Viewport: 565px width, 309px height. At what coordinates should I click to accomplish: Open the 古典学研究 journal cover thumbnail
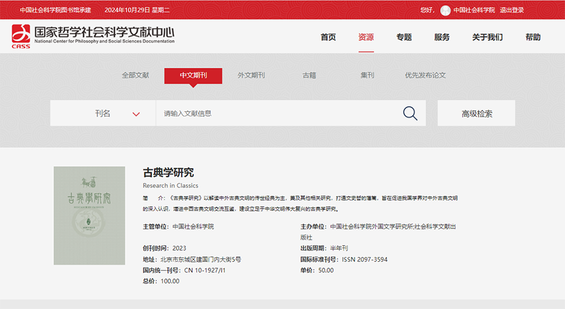[x=89, y=216]
